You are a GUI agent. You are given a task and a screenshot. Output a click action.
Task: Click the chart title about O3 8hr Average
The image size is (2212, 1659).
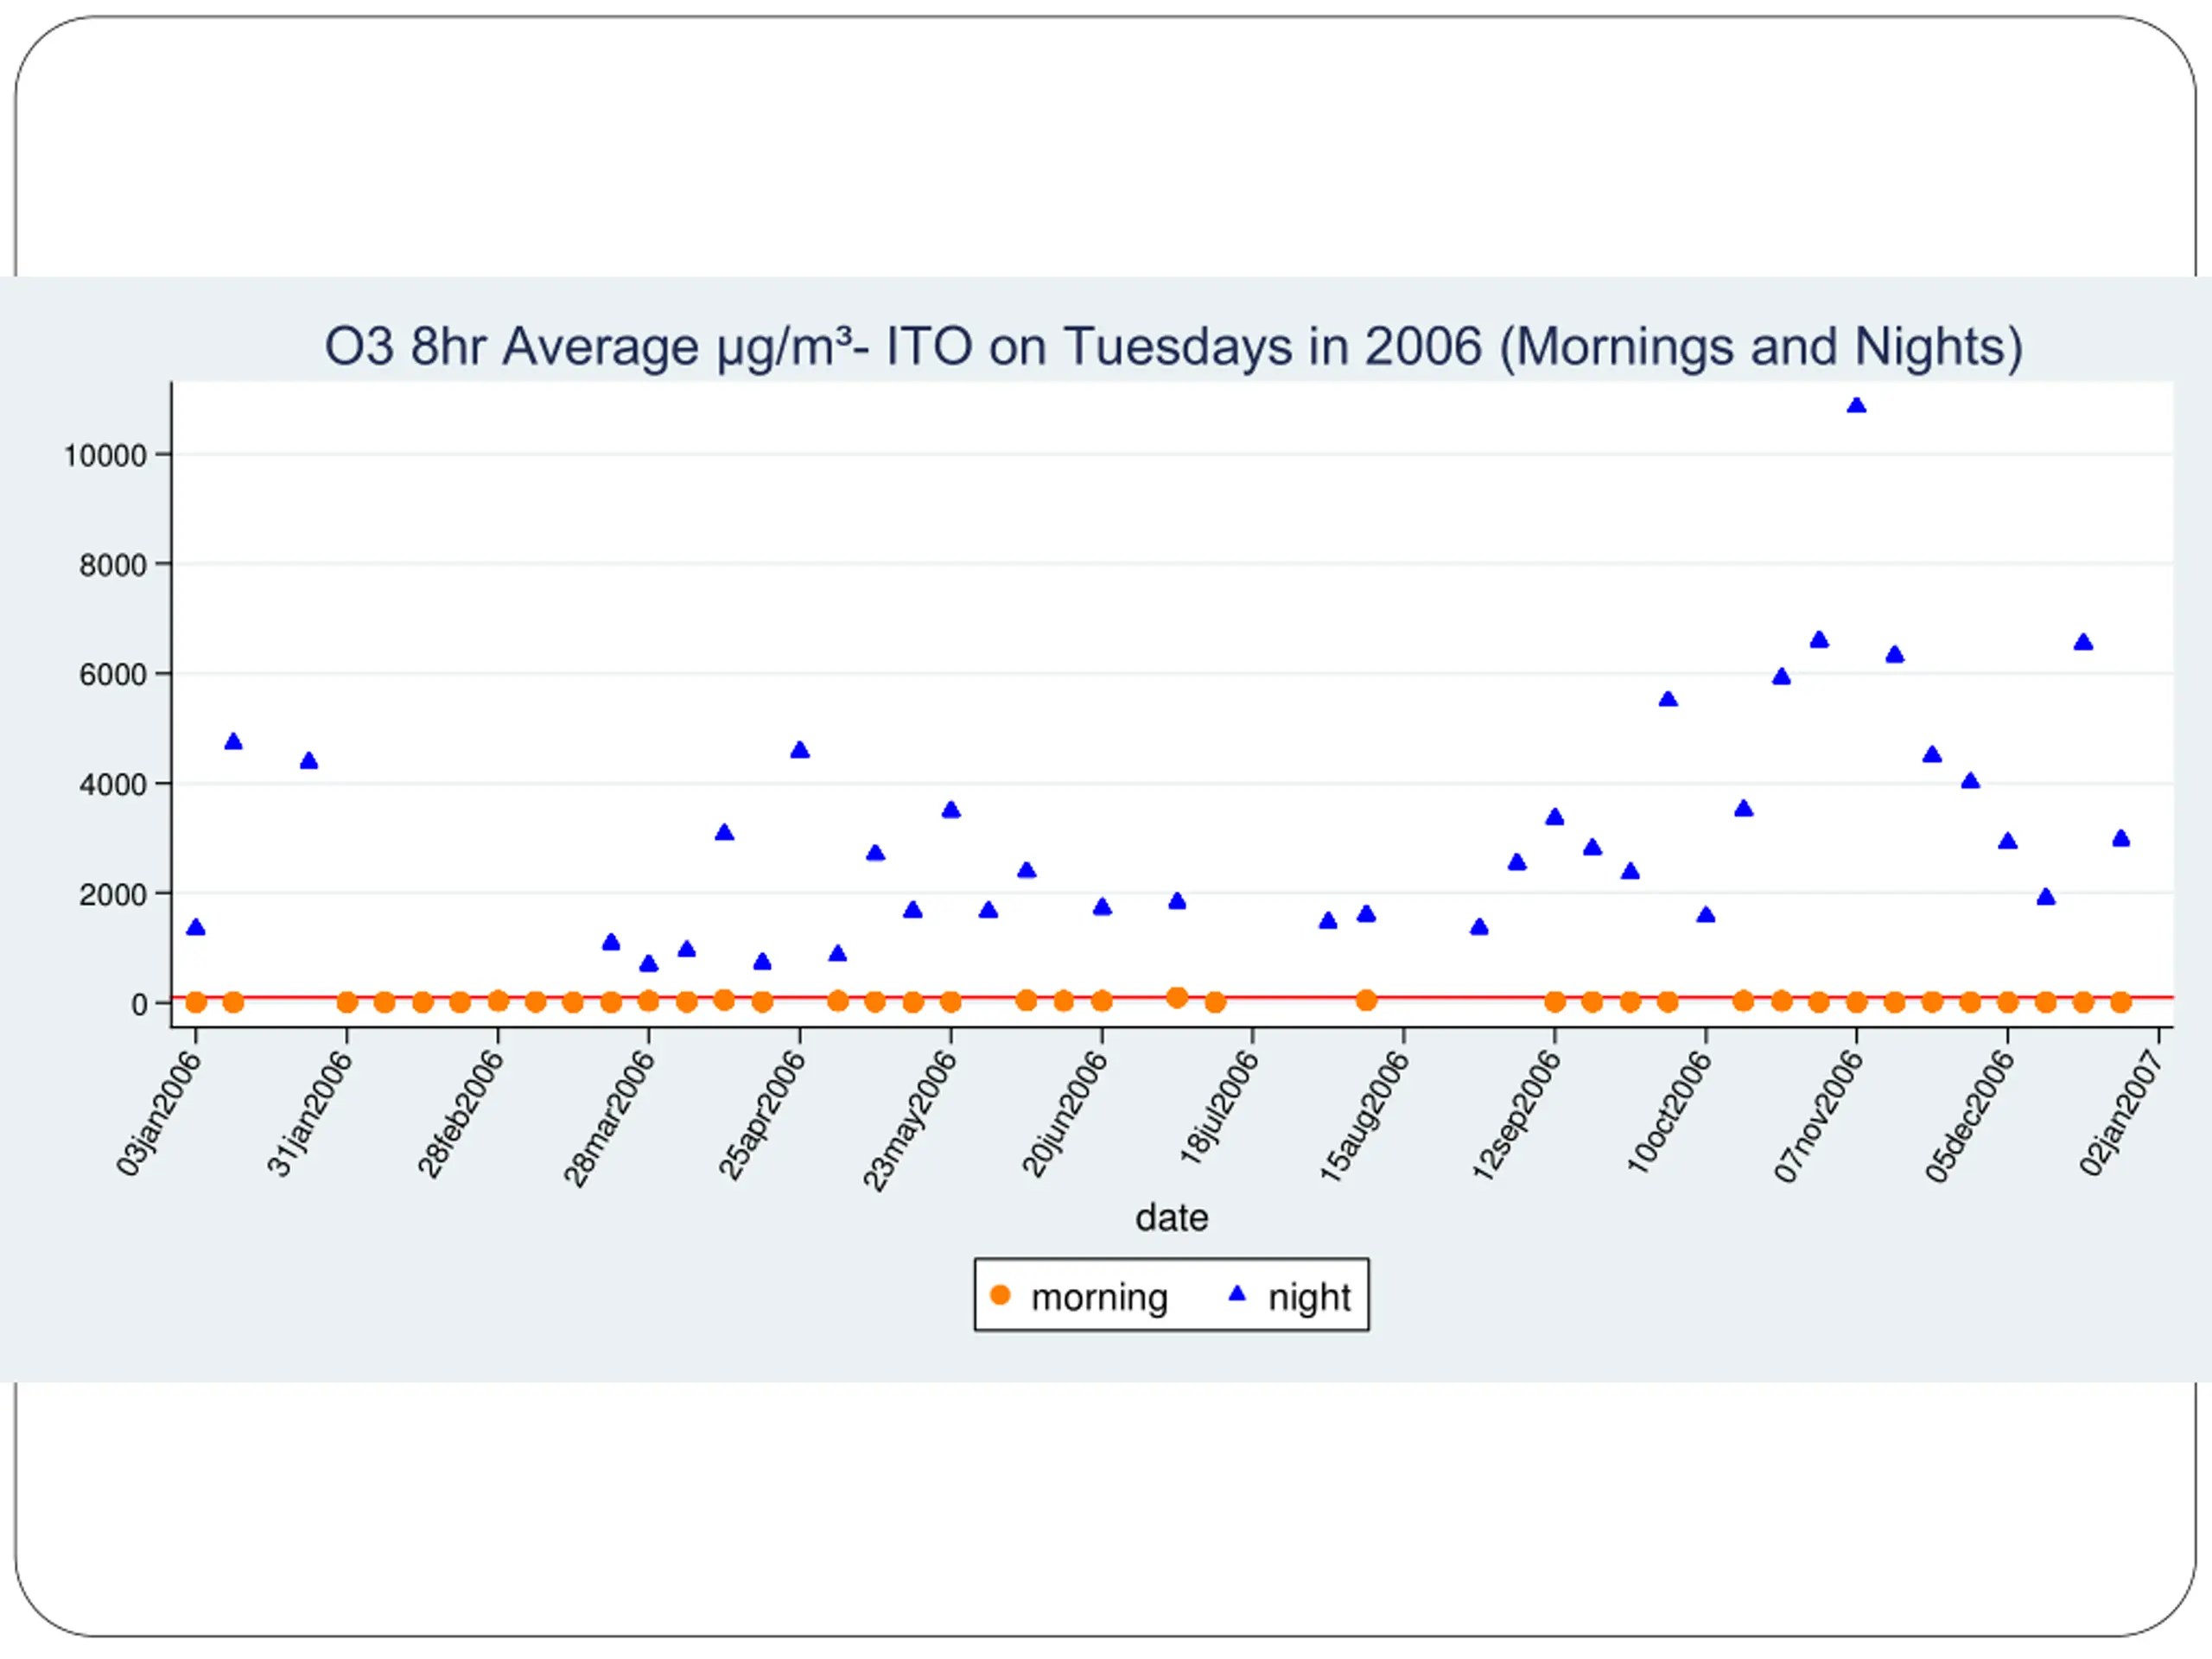1173,347
